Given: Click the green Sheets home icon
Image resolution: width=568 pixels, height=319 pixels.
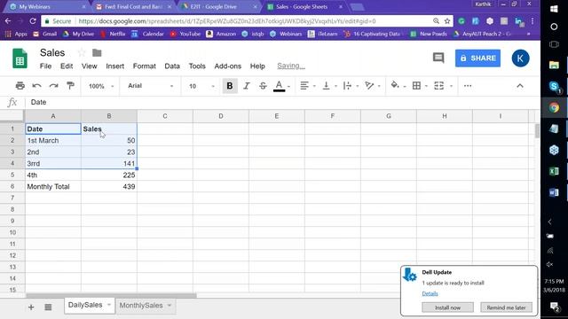Looking at the screenshot, I should [20, 58].
